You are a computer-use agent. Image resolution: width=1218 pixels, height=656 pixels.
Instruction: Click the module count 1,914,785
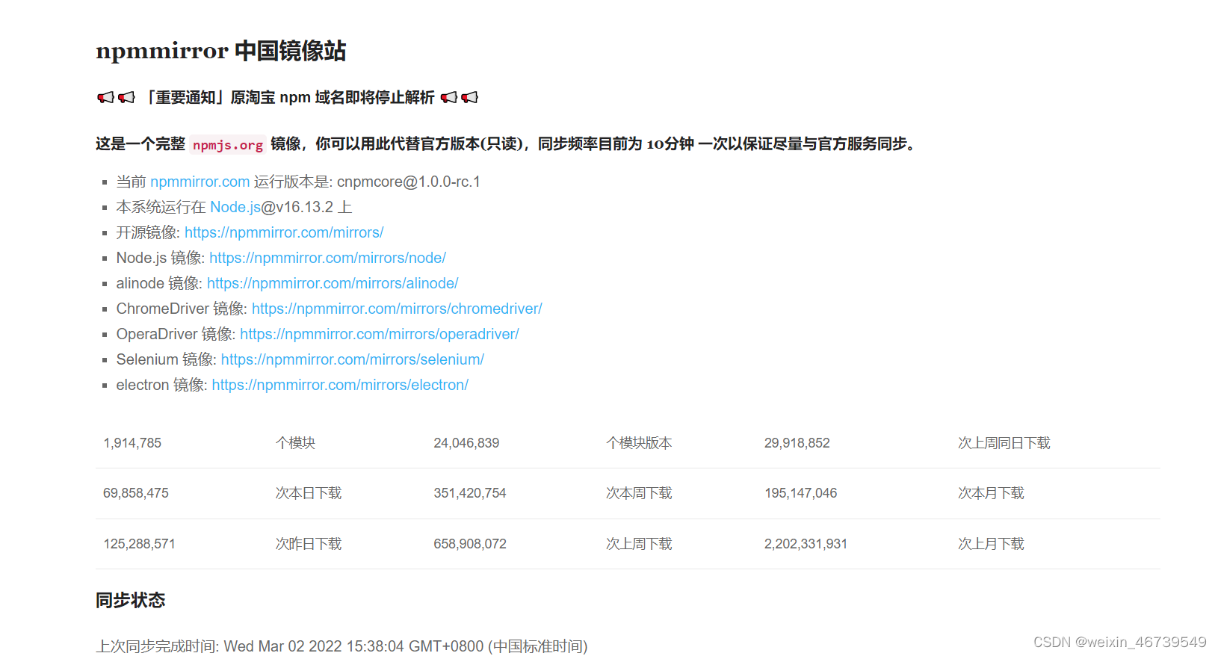132,443
